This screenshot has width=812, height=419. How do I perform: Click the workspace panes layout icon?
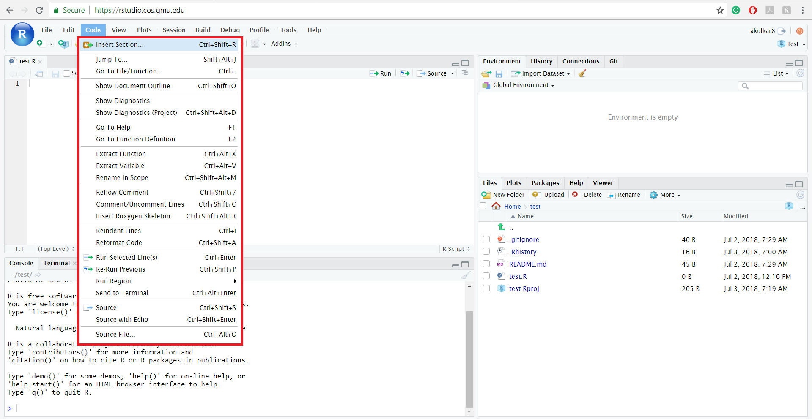pyautogui.click(x=255, y=44)
